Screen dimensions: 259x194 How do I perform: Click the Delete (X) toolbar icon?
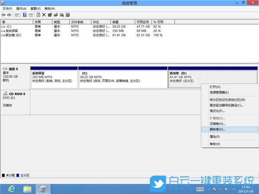[x=44, y=15]
